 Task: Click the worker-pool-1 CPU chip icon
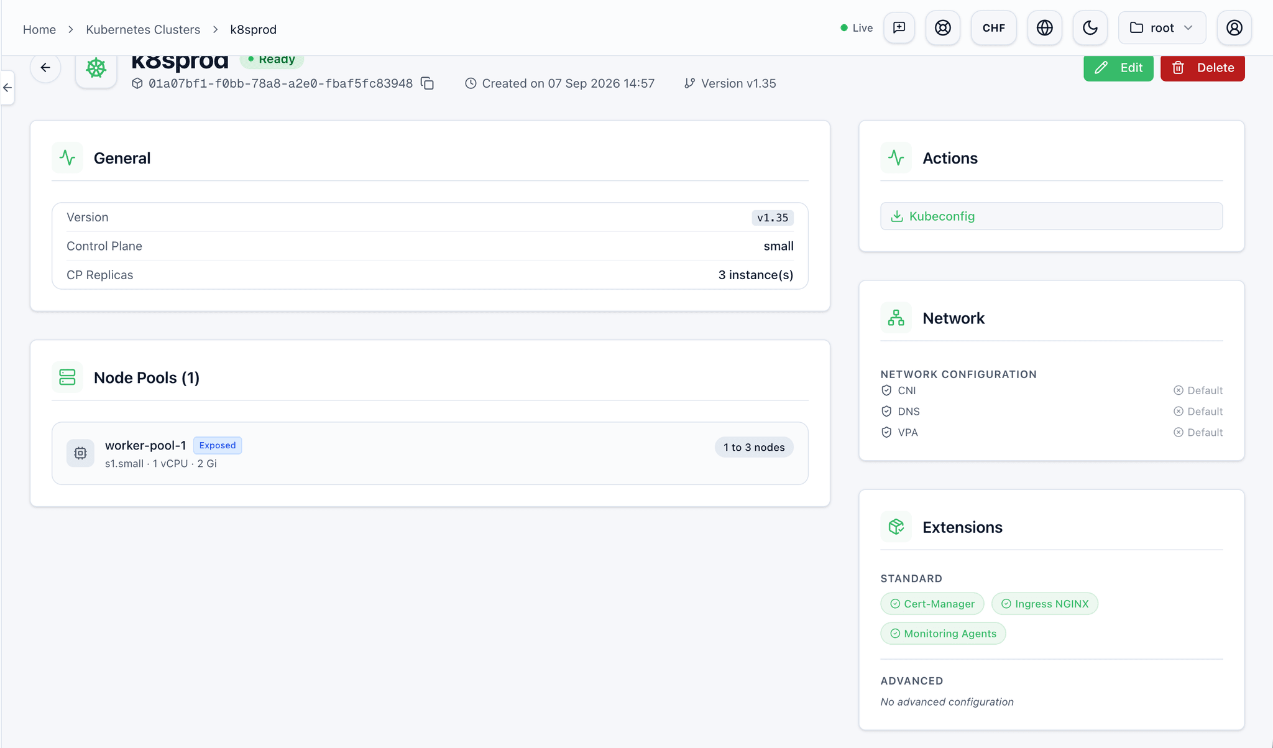[x=80, y=453]
